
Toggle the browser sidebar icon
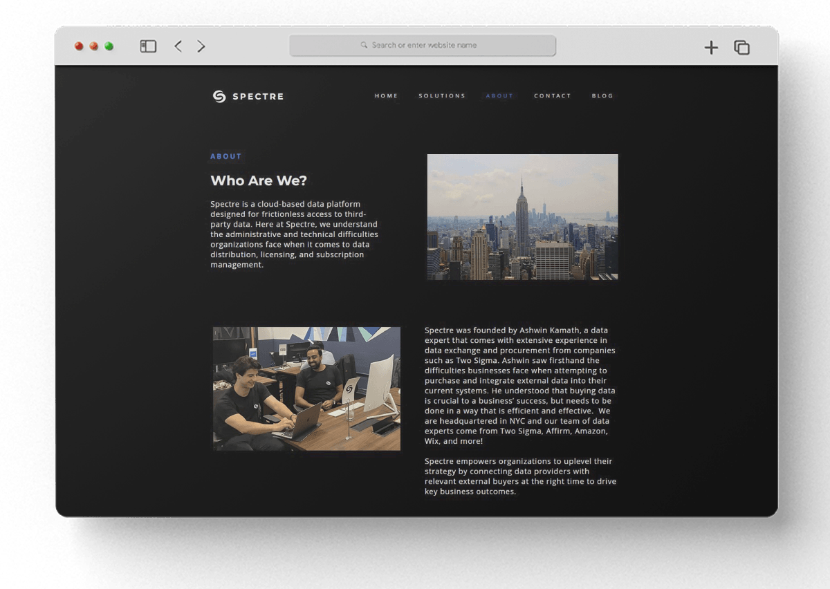148,46
